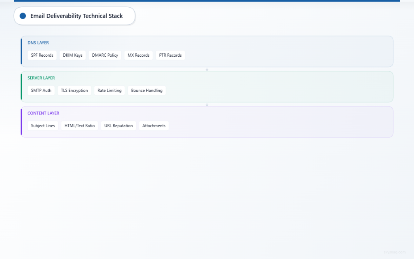The height and width of the screenshot is (259, 414).
Task: Choose the DKIM Keys chip
Action: pos(73,55)
